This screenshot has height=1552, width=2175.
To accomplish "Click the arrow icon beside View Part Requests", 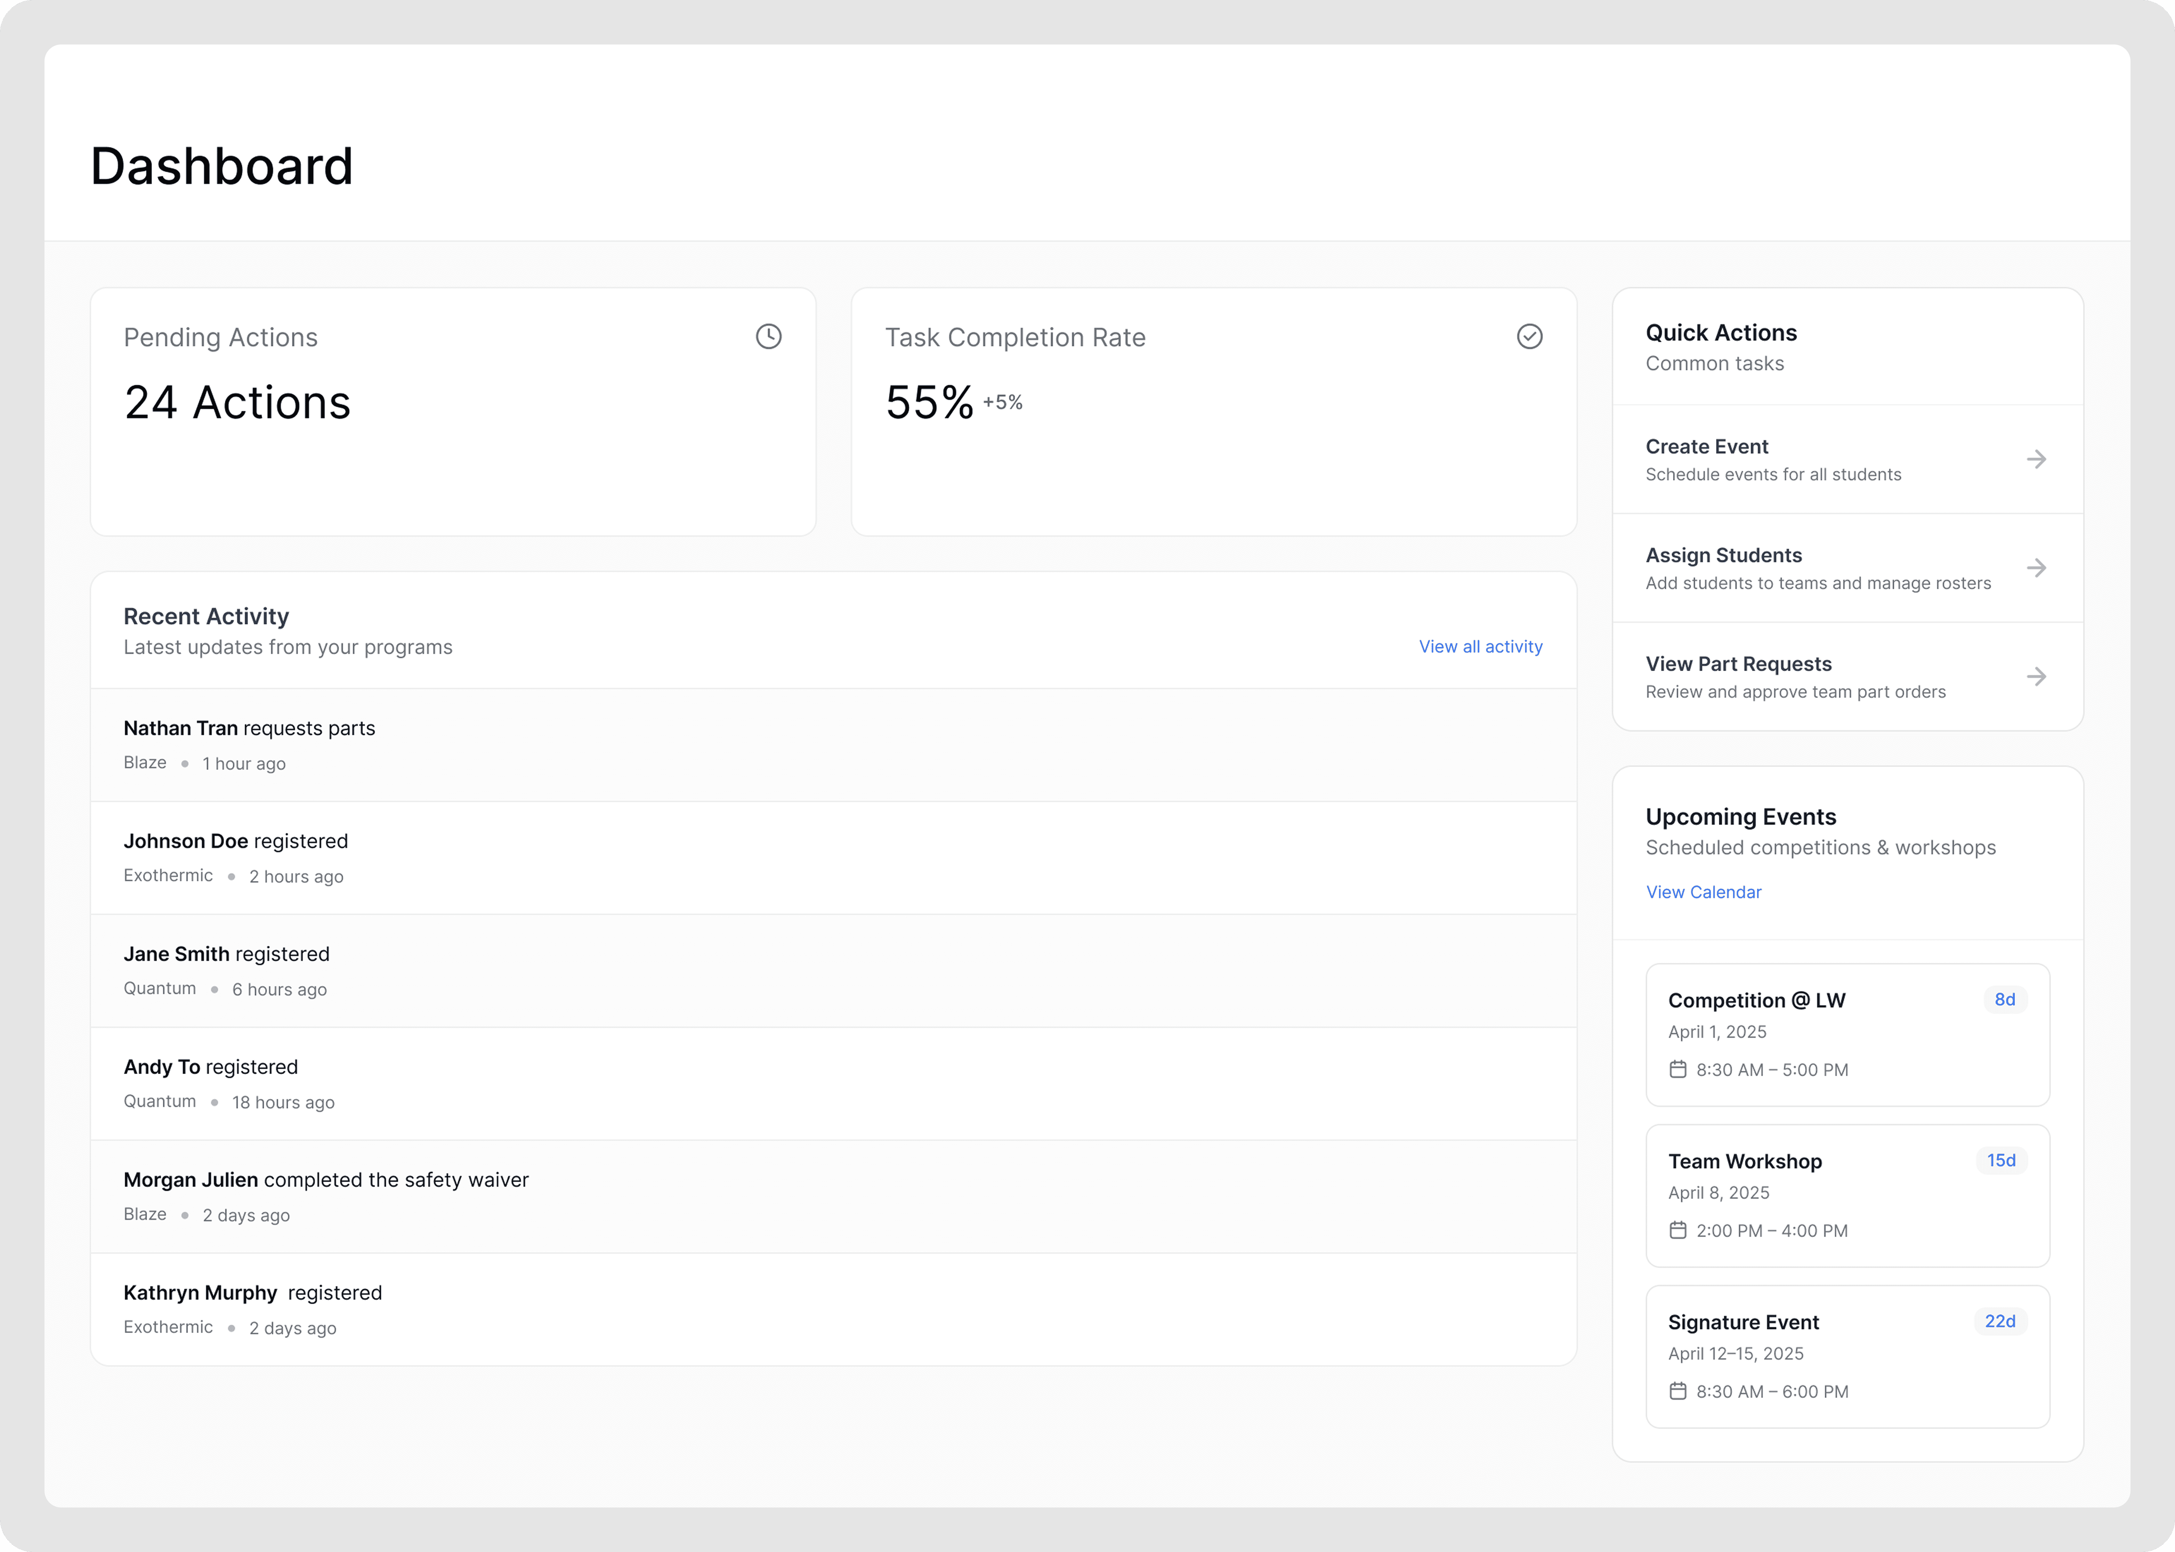I will (x=2036, y=677).
